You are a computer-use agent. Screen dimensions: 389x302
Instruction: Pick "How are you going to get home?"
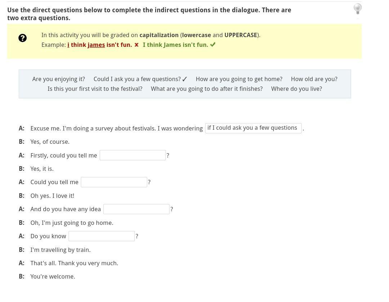pos(239,79)
